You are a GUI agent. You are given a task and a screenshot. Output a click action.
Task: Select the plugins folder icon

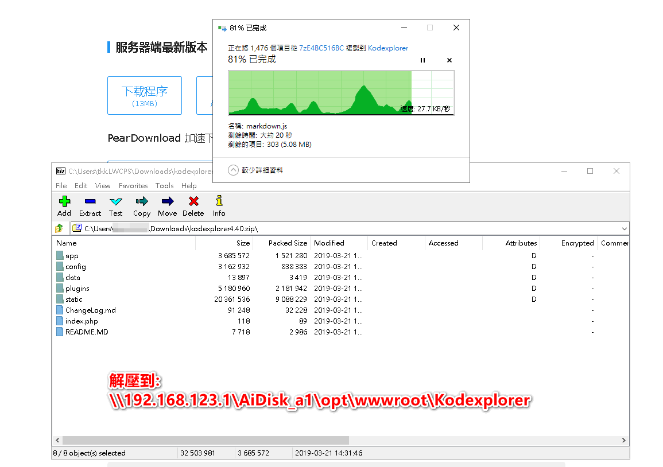pos(60,288)
